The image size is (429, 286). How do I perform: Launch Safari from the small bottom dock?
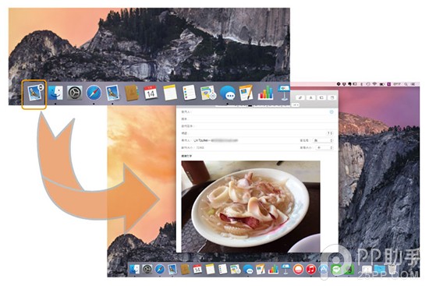point(160,270)
